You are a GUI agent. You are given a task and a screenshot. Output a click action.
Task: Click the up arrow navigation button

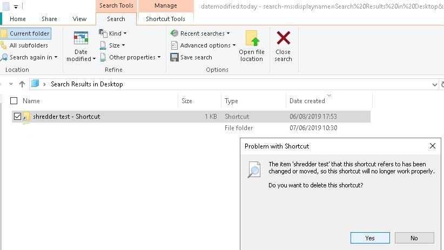click(22, 84)
